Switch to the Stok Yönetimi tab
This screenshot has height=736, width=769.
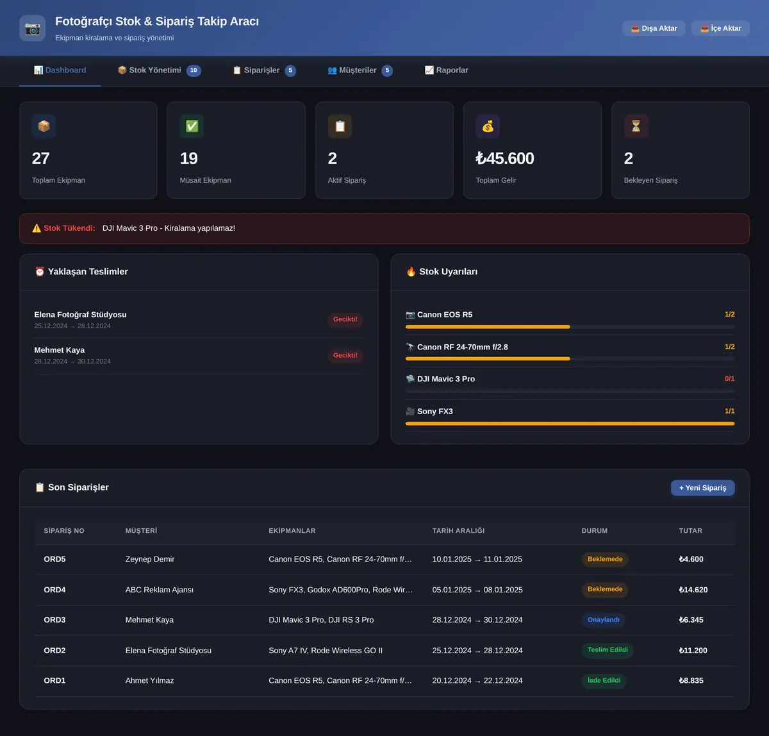pos(159,71)
